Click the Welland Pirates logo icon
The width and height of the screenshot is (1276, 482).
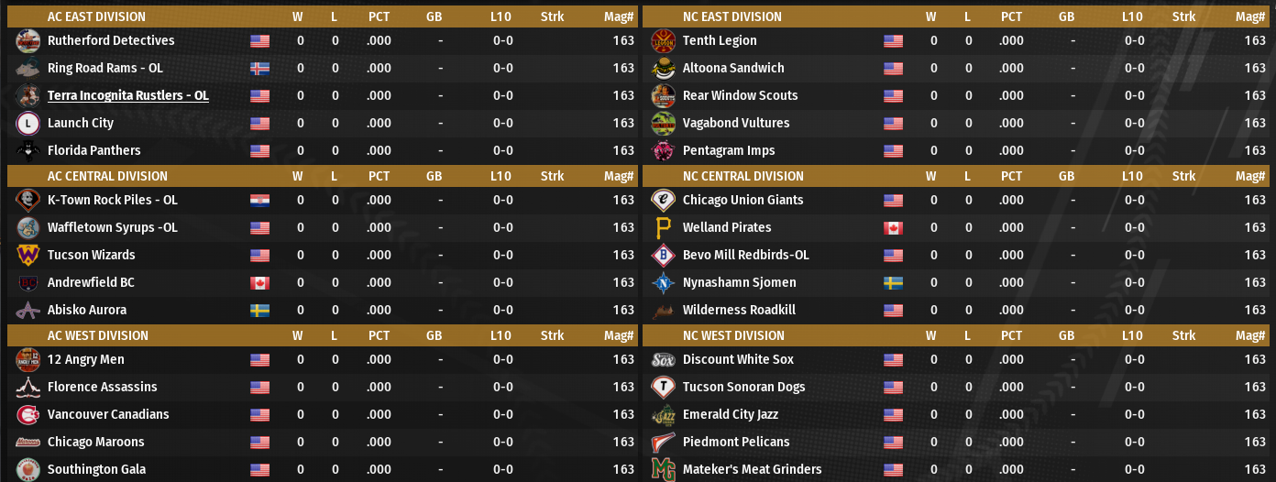pyautogui.click(x=663, y=228)
